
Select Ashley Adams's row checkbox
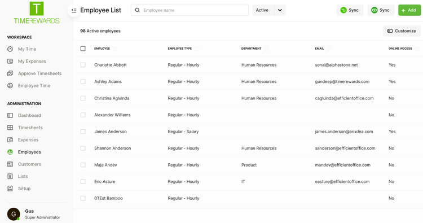point(83,81)
